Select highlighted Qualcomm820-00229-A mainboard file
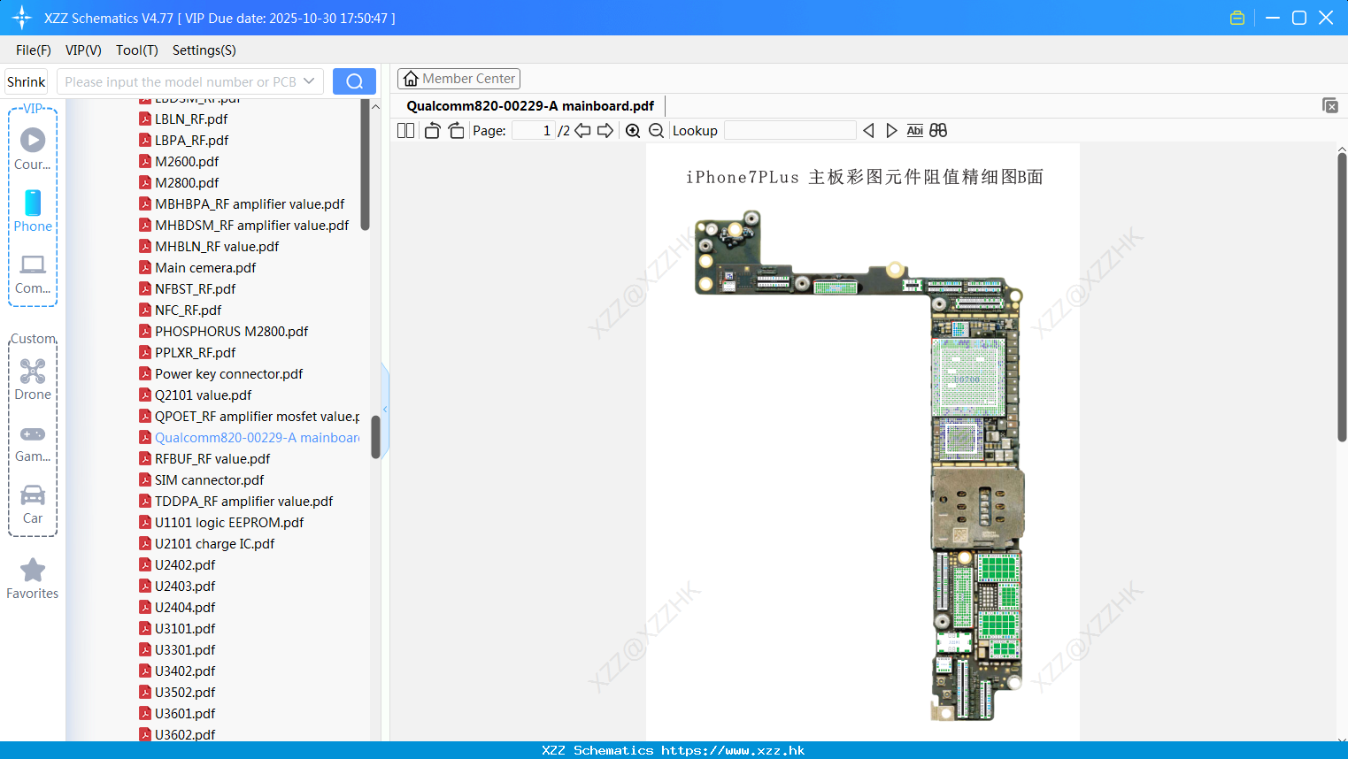This screenshot has height=759, width=1348. click(250, 437)
